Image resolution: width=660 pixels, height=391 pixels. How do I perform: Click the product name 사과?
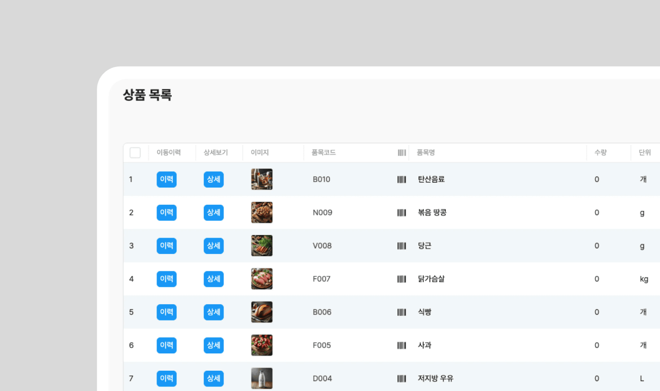425,345
